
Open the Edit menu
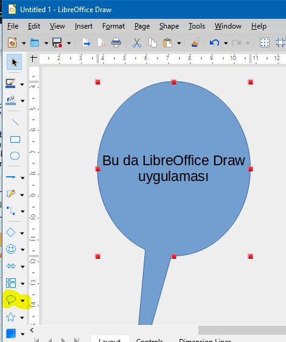click(34, 26)
